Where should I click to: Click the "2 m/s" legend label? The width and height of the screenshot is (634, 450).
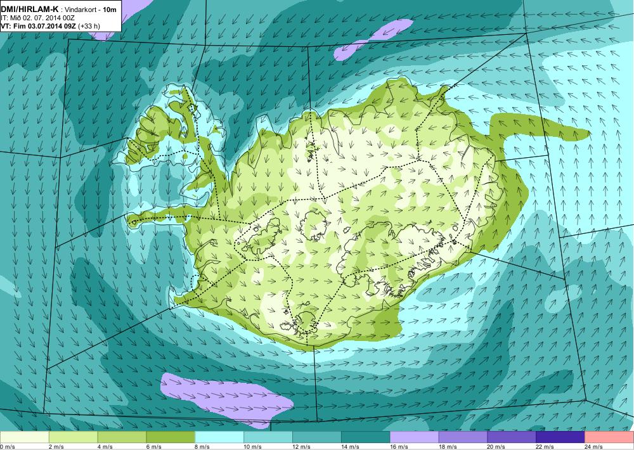click(x=56, y=446)
